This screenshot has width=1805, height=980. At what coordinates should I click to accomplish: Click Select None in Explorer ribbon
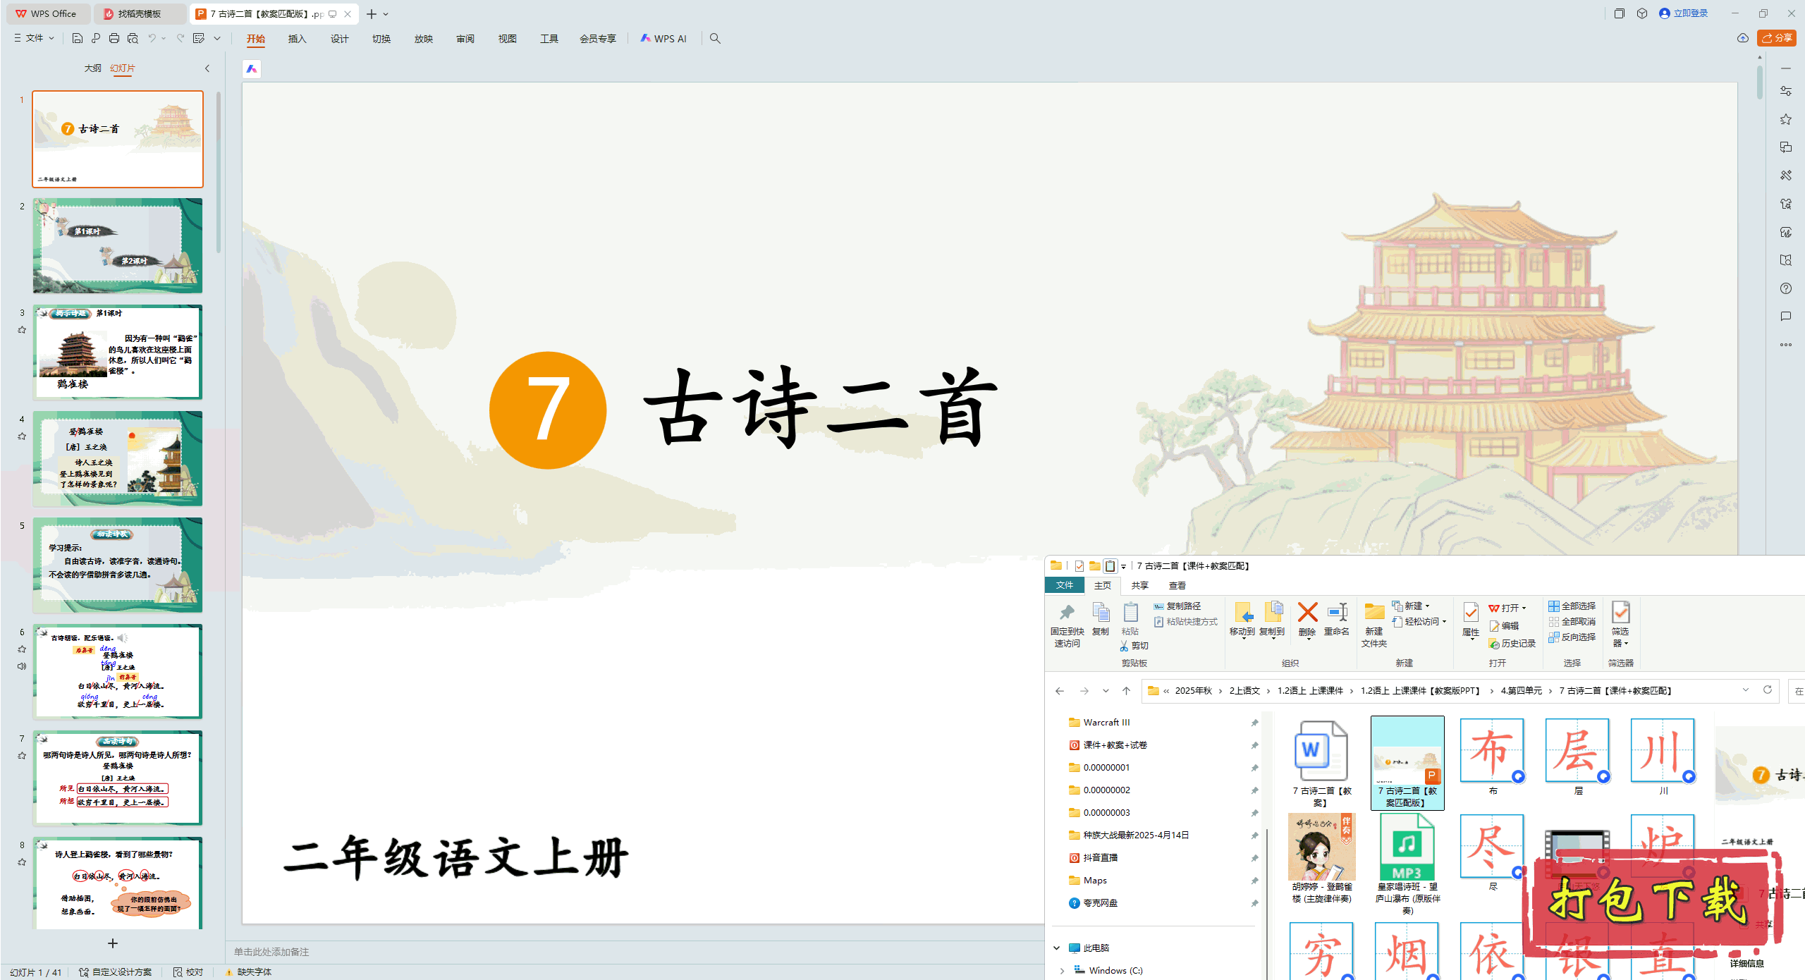pyautogui.click(x=1572, y=621)
